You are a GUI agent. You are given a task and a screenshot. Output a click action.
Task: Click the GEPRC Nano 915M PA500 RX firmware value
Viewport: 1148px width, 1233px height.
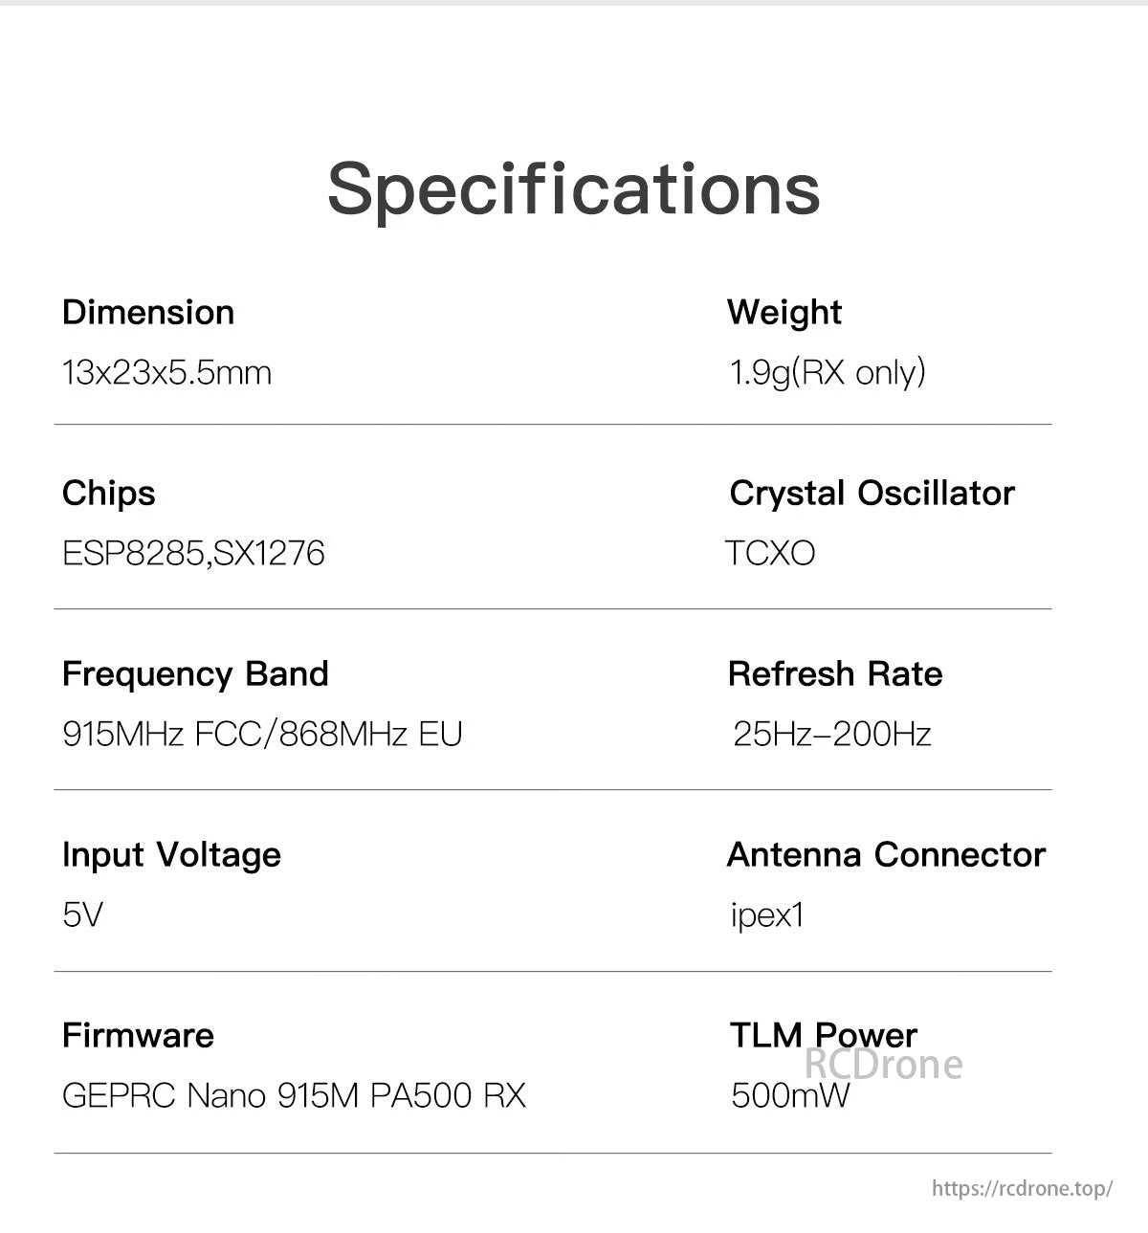coord(294,1095)
